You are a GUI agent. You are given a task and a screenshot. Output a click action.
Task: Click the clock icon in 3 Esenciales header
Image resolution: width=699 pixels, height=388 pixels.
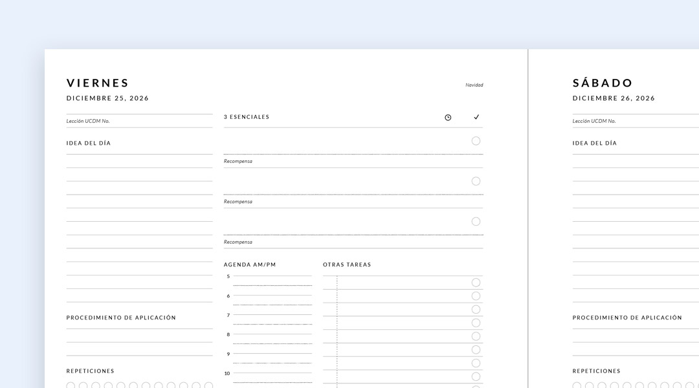448,118
